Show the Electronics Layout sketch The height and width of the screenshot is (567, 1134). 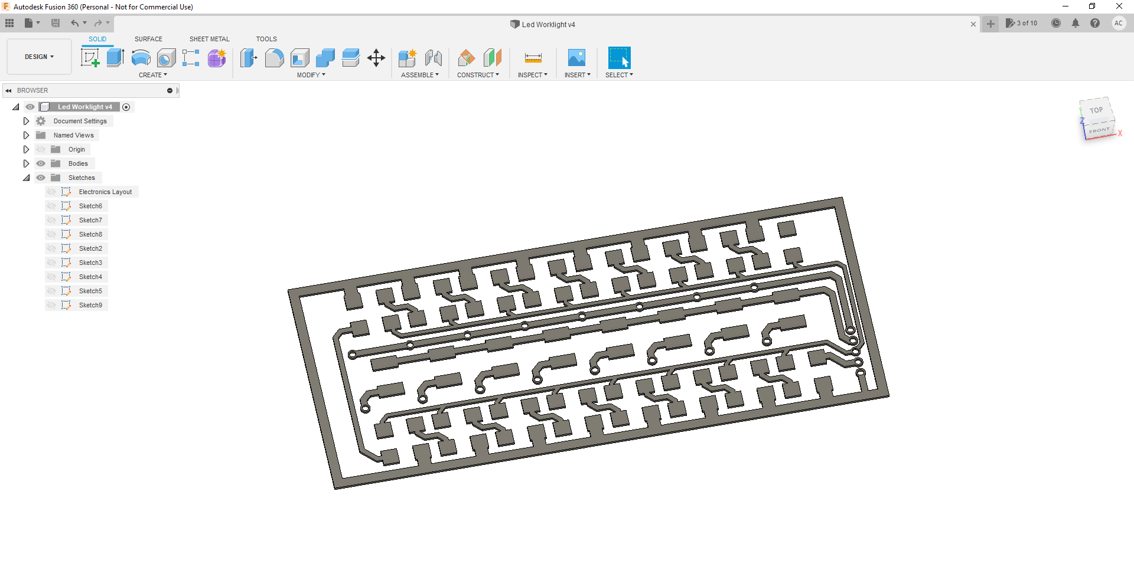click(x=51, y=192)
